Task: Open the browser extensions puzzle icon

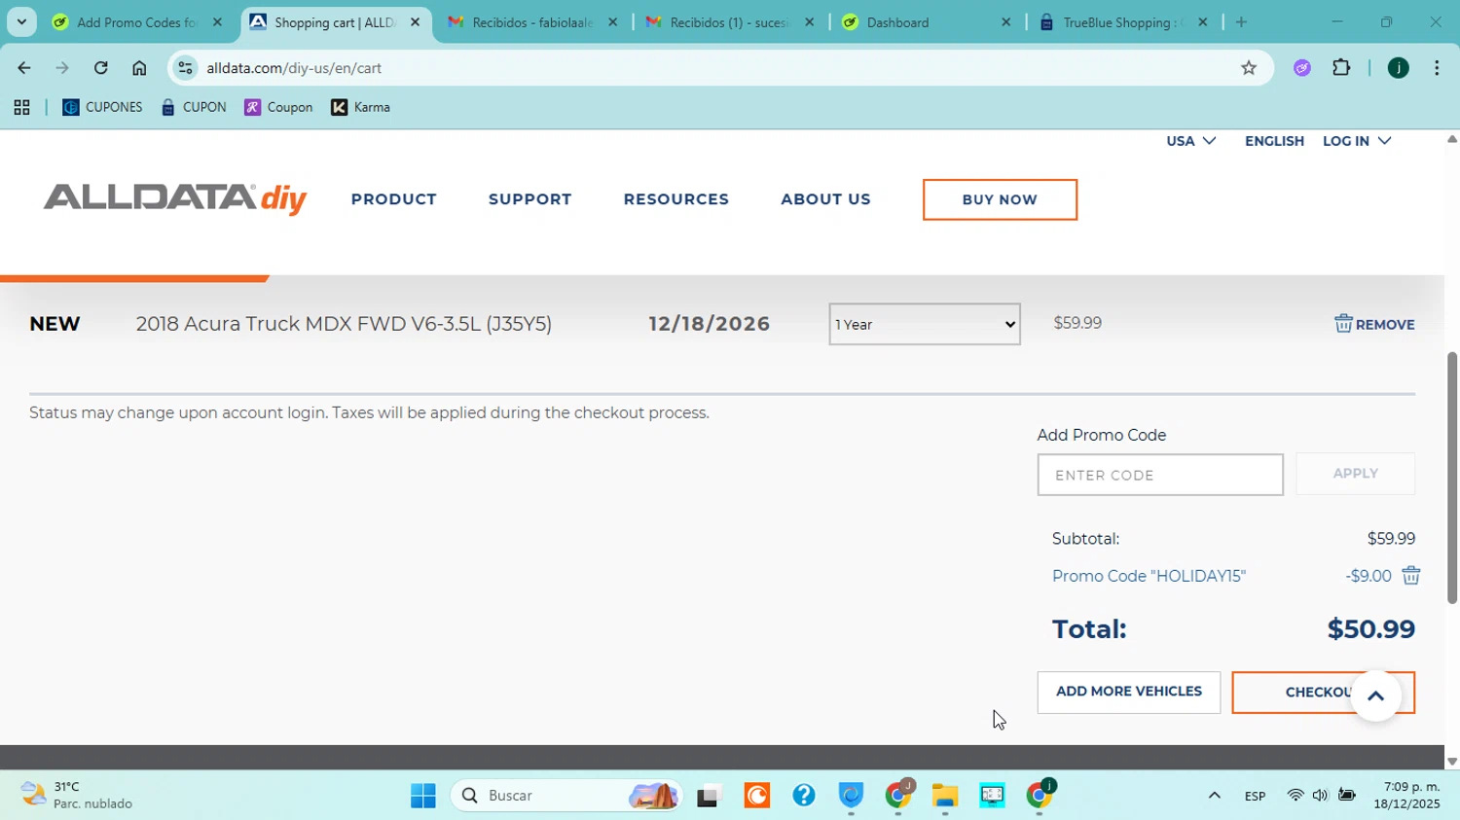Action: [1341, 67]
